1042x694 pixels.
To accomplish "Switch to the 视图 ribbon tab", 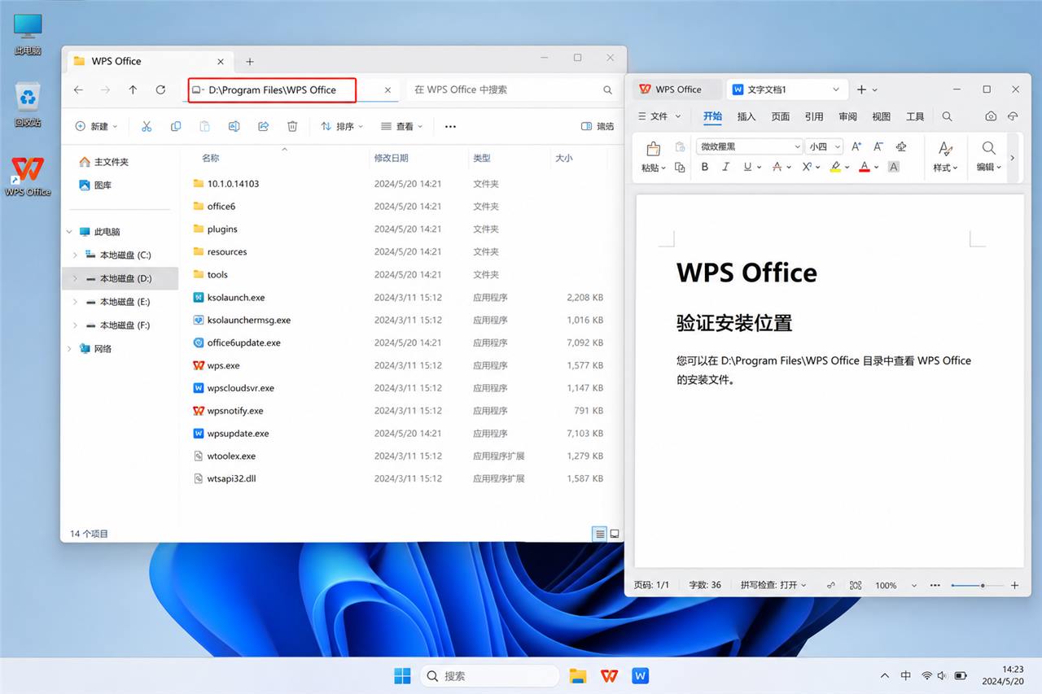I will (882, 116).
